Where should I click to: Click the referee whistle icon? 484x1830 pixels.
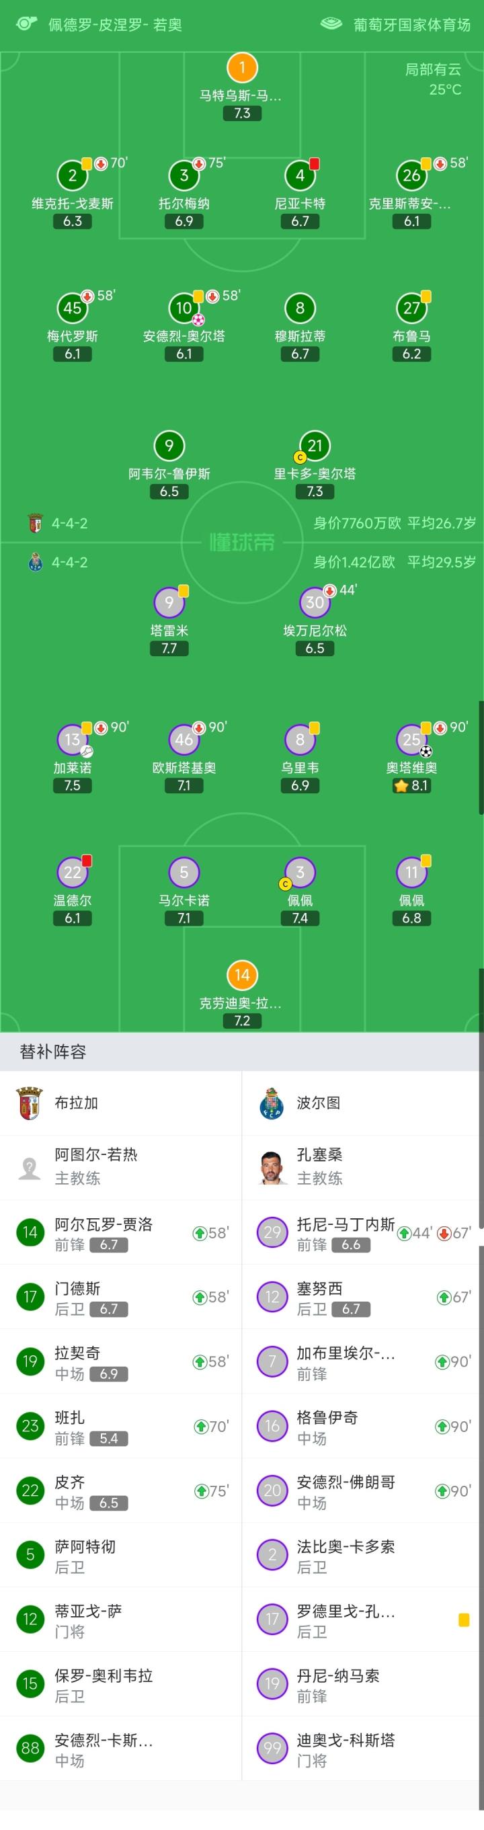(x=26, y=24)
